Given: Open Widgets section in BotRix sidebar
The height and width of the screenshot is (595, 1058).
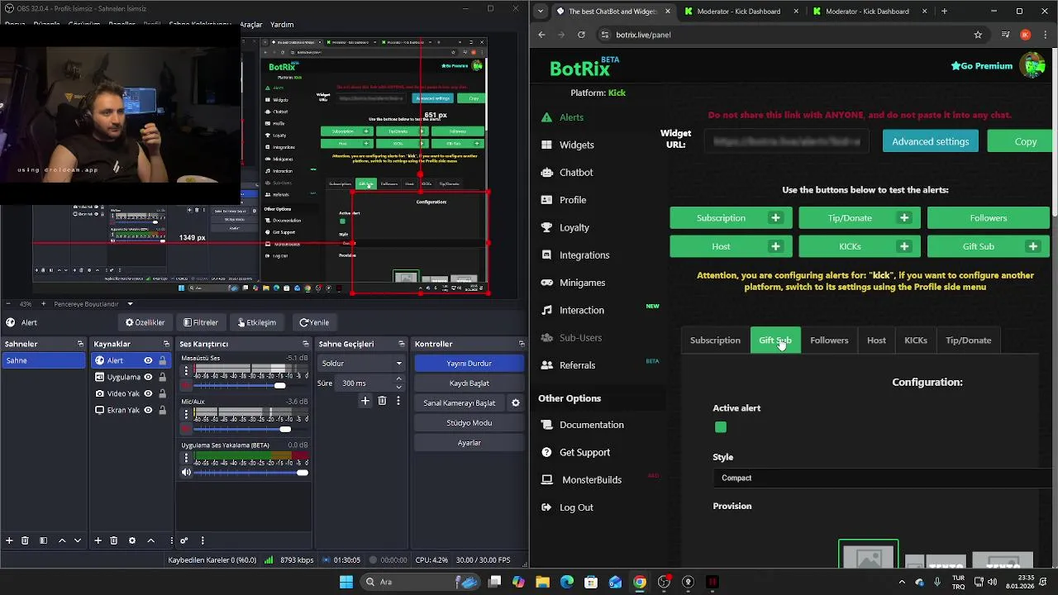Looking at the screenshot, I should 576,145.
